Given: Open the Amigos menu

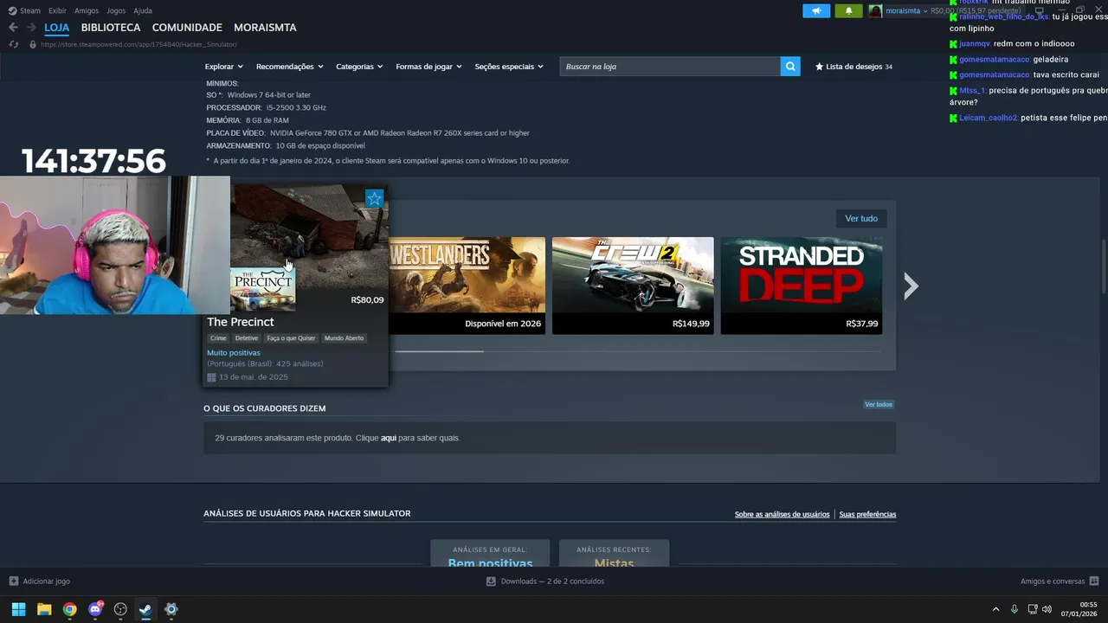Looking at the screenshot, I should coord(87,10).
